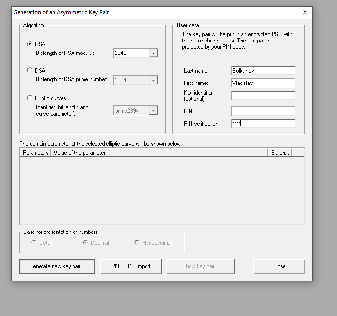Select Octal number base

point(34,242)
